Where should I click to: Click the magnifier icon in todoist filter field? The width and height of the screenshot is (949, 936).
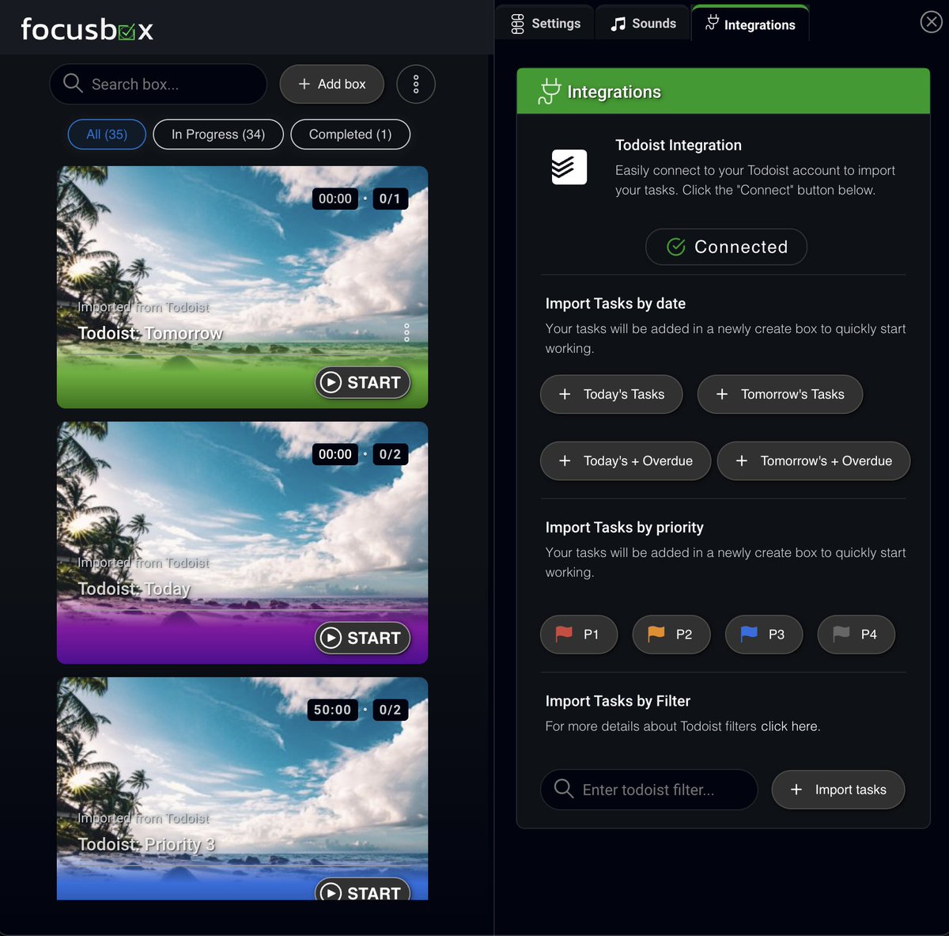coord(564,789)
